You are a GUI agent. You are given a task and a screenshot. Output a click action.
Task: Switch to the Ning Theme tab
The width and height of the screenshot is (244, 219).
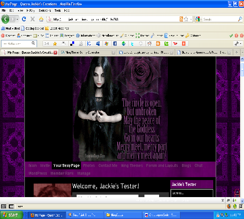[x=87, y=53]
